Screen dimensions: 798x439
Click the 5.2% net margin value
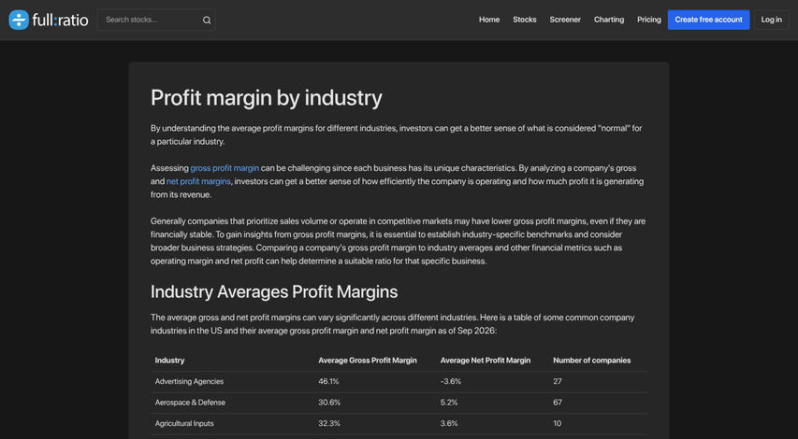449,403
